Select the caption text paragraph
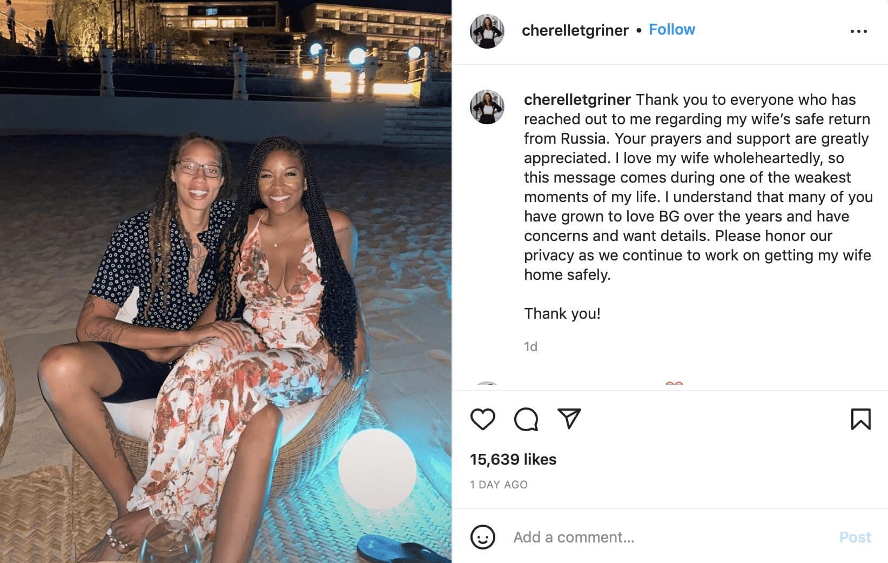Image resolution: width=888 pixels, height=563 pixels. (x=698, y=187)
